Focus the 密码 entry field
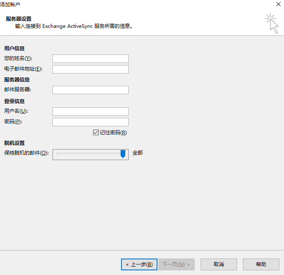Viewport: 284px width, 275px height. coord(90,122)
